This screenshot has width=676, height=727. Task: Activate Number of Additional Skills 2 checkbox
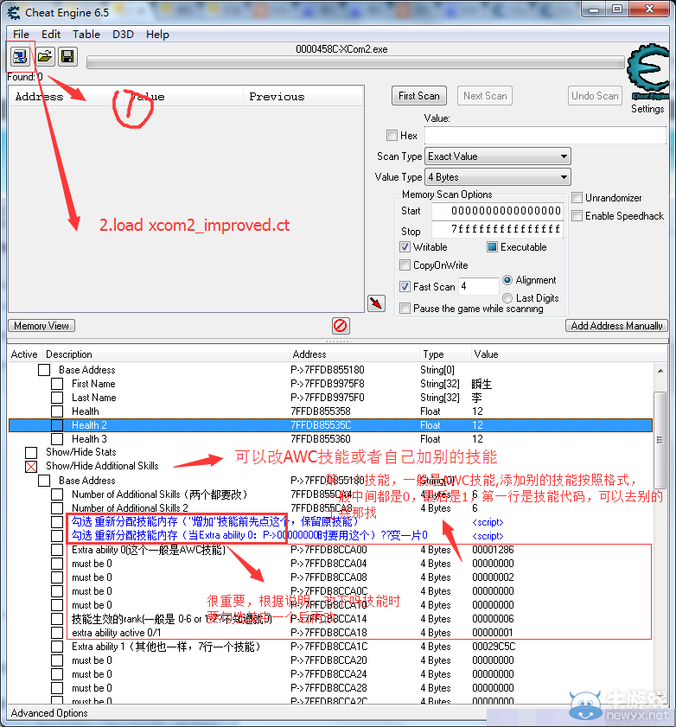pos(57,508)
